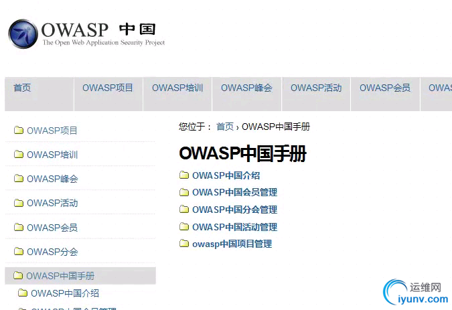Click folder icon beside sidebar OWASP中国手册

coord(18,275)
